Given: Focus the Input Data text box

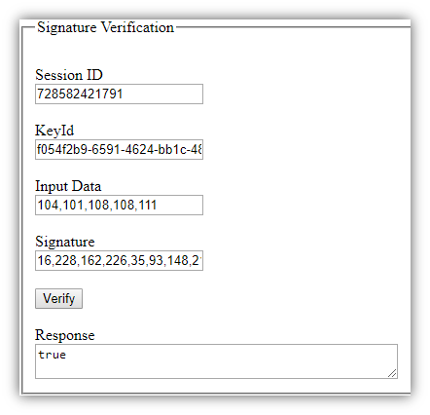Looking at the screenshot, I should tap(119, 205).
